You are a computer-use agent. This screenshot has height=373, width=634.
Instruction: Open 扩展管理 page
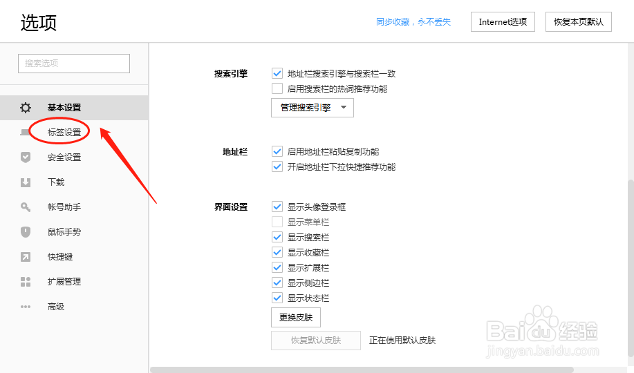click(x=64, y=282)
